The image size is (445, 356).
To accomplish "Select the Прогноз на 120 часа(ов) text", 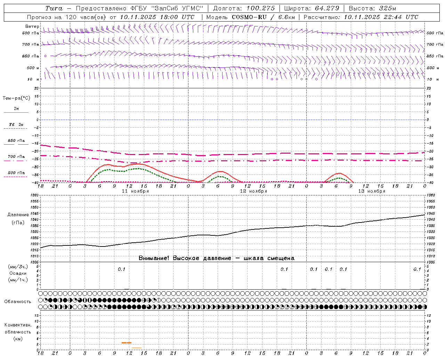I will (67, 17).
